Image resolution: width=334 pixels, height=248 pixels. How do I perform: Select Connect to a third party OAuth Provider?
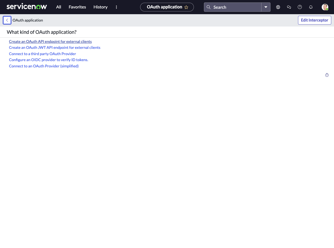(43, 54)
